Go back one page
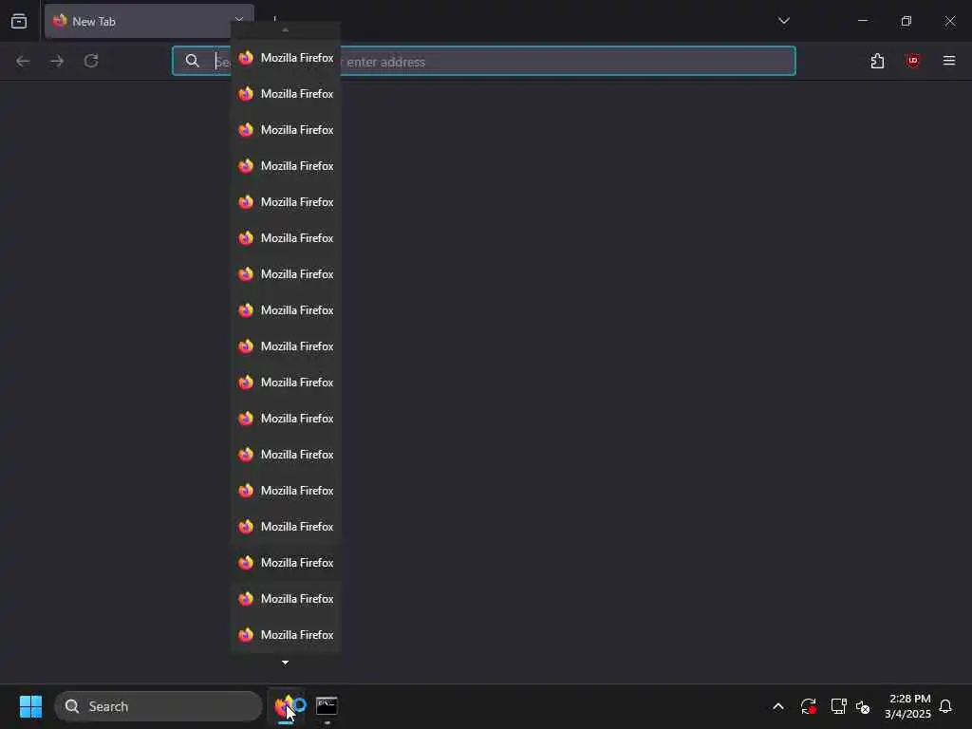The width and height of the screenshot is (972, 729). tap(23, 61)
